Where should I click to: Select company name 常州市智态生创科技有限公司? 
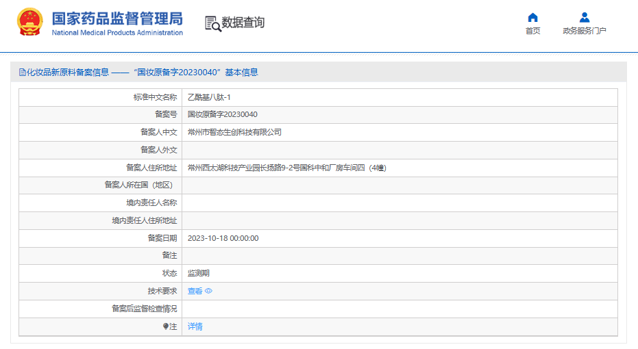[x=235, y=132]
